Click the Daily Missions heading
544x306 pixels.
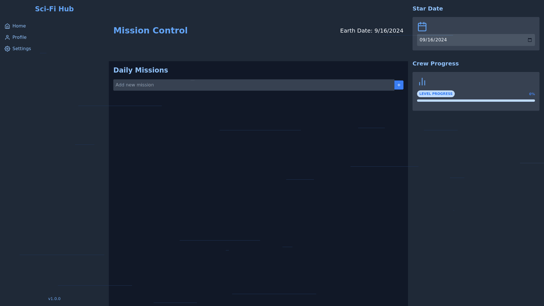point(141,70)
